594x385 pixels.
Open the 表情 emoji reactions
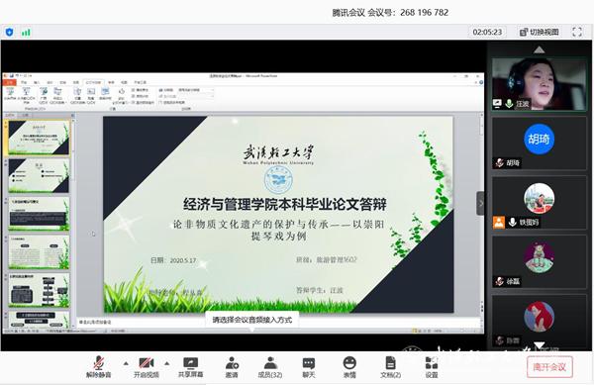coord(349,367)
